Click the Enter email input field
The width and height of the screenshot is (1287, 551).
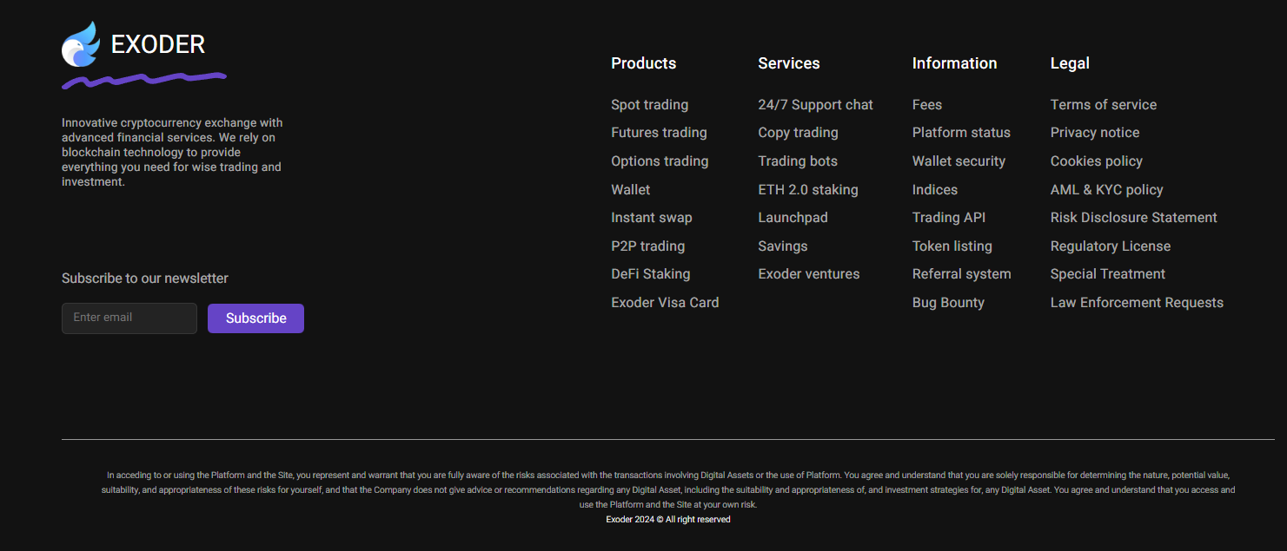129,318
